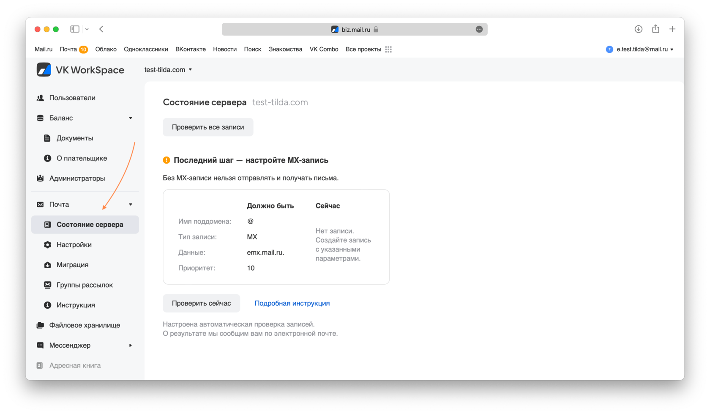Open a new tab with the plus icon
Image resolution: width=710 pixels, height=414 pixels.
[672, 29]
